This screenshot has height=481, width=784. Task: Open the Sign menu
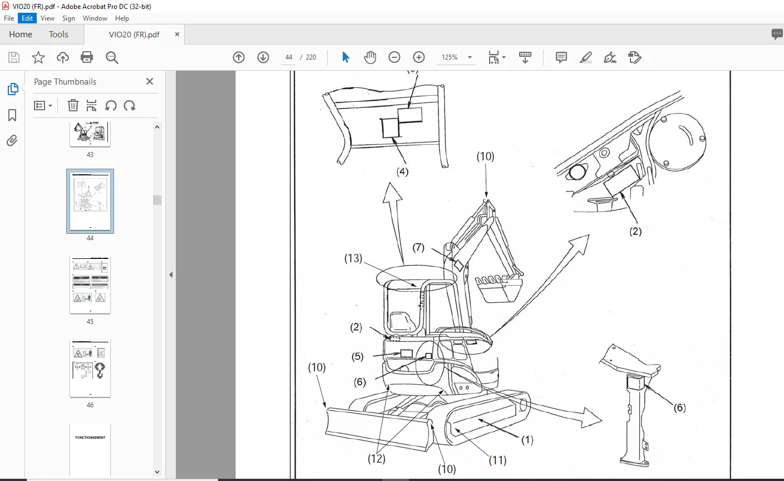click(68, 18)
